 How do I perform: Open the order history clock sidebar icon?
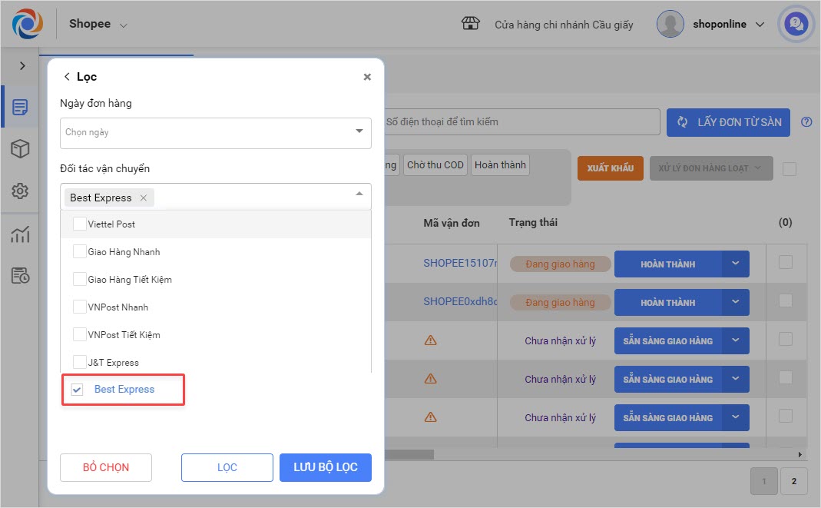point(20,275)
